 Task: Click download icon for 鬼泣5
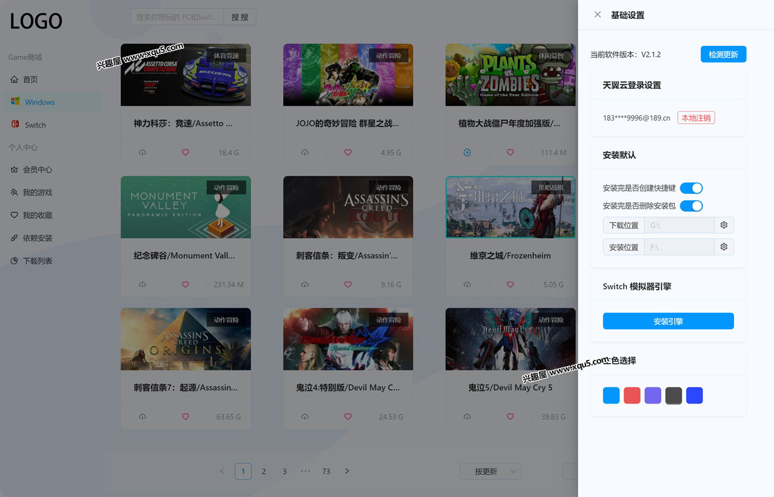pos(468,417)
